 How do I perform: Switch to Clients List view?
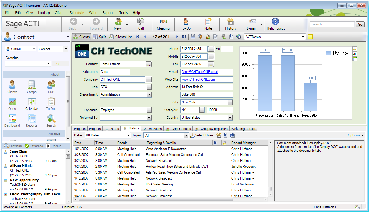(121, 37)
